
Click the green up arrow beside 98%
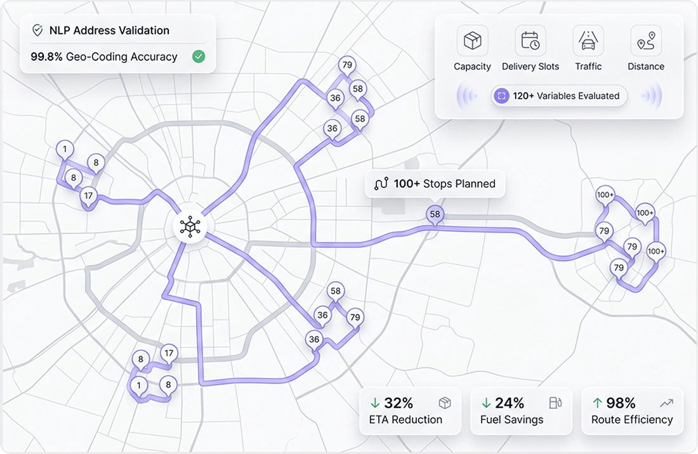point(597,403)
